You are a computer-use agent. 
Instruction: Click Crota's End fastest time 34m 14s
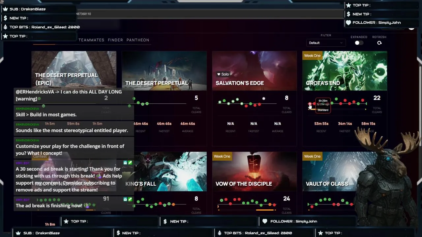345,124
